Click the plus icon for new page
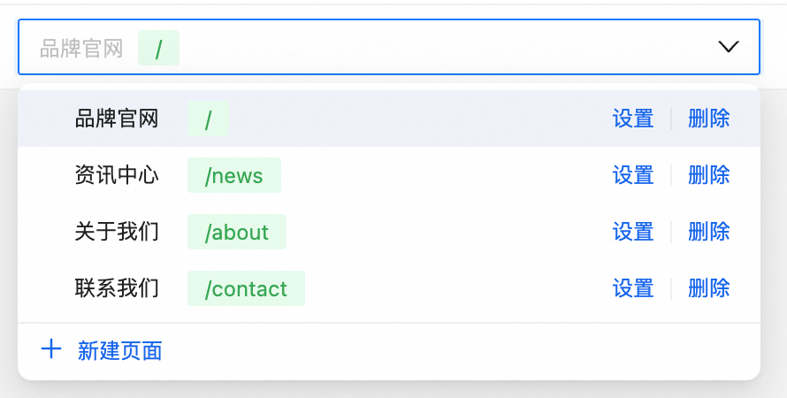The width and height of the screenshot is (787, 398). tap(51, 349)
